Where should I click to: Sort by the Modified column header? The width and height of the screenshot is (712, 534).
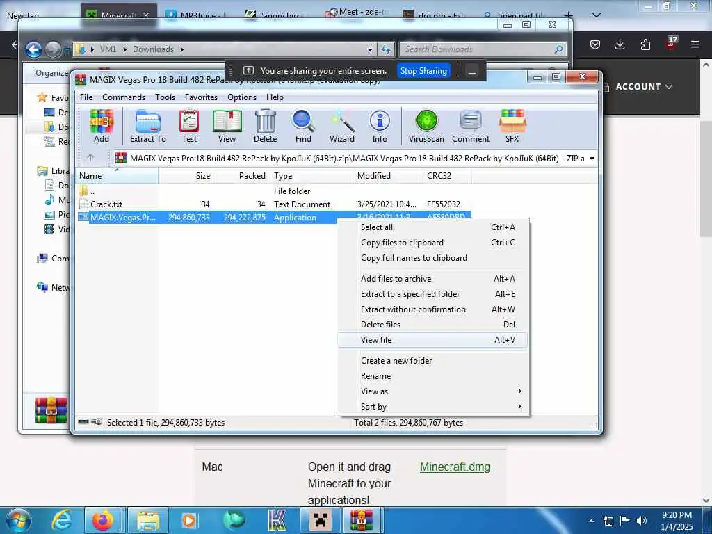coord(387,176)
